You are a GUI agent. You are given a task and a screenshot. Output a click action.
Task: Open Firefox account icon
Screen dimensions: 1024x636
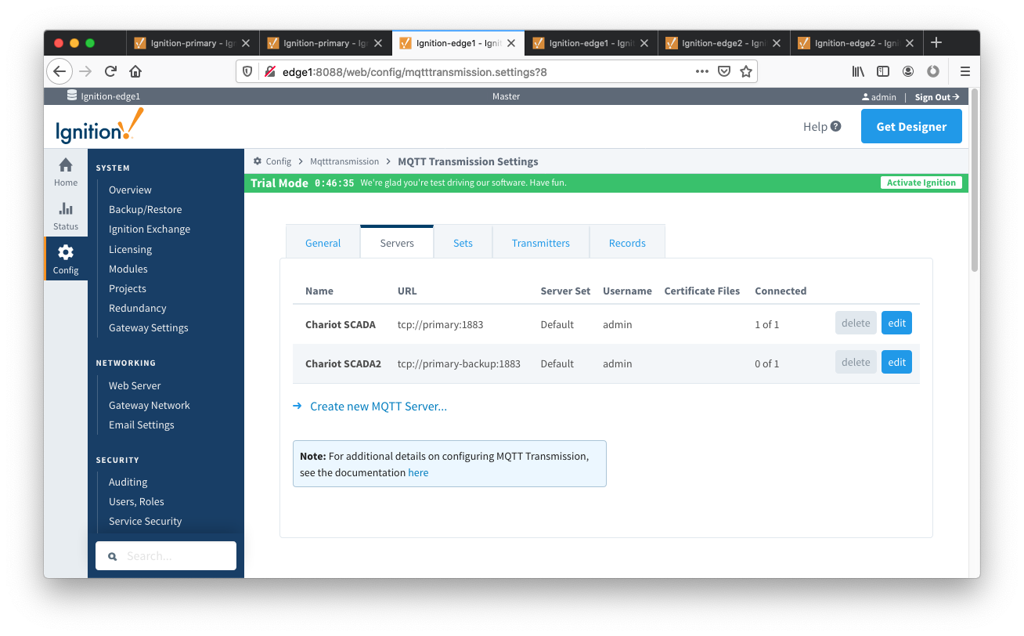pos(908,71)
